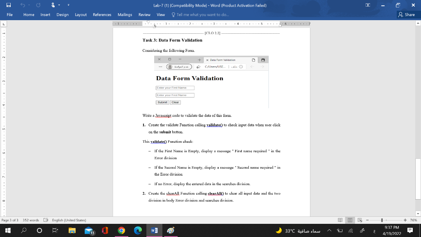
Task: Click the vertical scrollbar up arrow
Action: (x=418, y=23)
